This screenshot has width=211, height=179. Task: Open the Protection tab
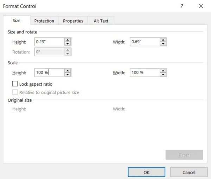(44, 21)
